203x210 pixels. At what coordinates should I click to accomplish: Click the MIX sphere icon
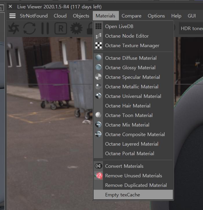pyautogui.click(x=98, y=125)
